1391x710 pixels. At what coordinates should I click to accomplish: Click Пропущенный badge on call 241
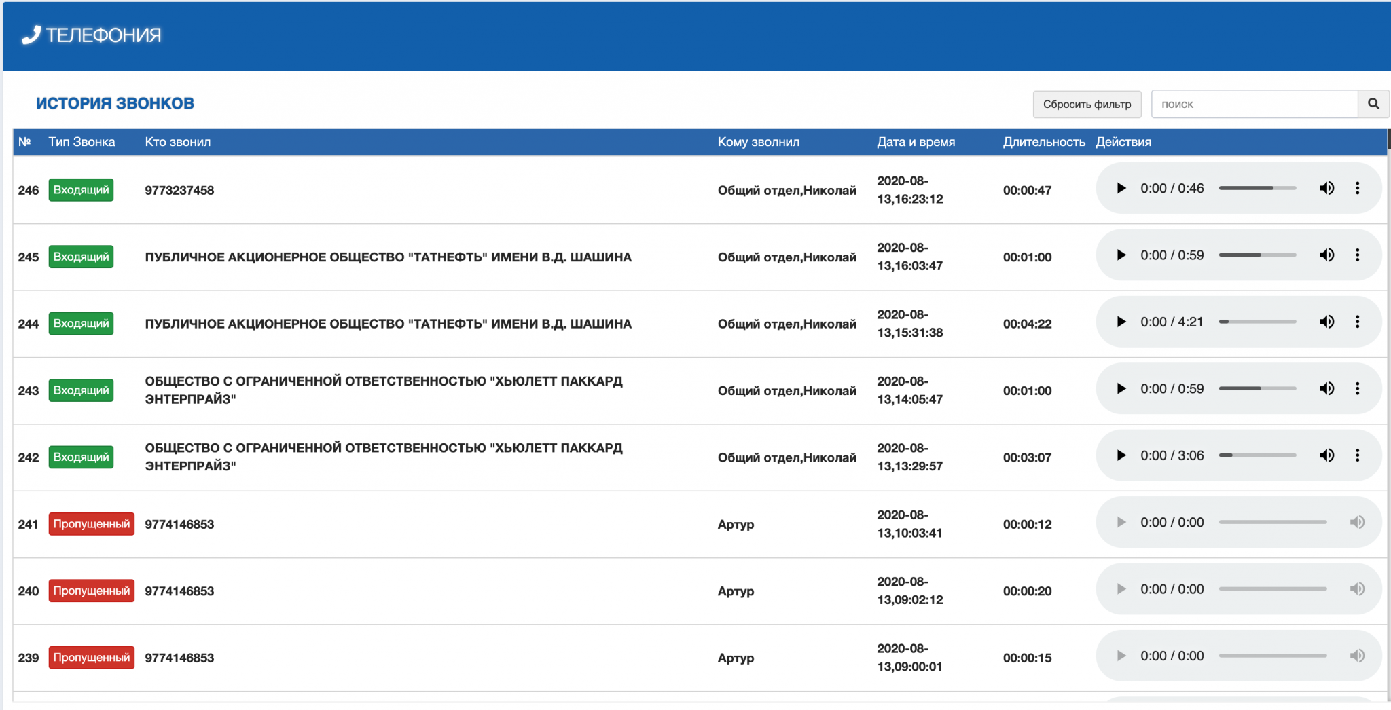[92, 524]
